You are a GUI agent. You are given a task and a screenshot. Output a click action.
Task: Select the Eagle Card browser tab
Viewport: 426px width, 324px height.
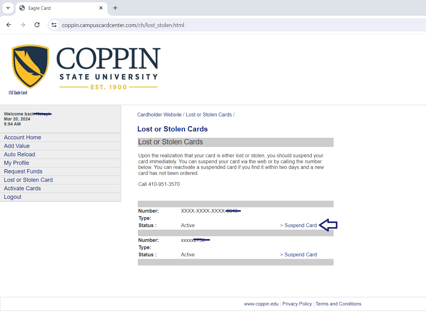point(61,8)
